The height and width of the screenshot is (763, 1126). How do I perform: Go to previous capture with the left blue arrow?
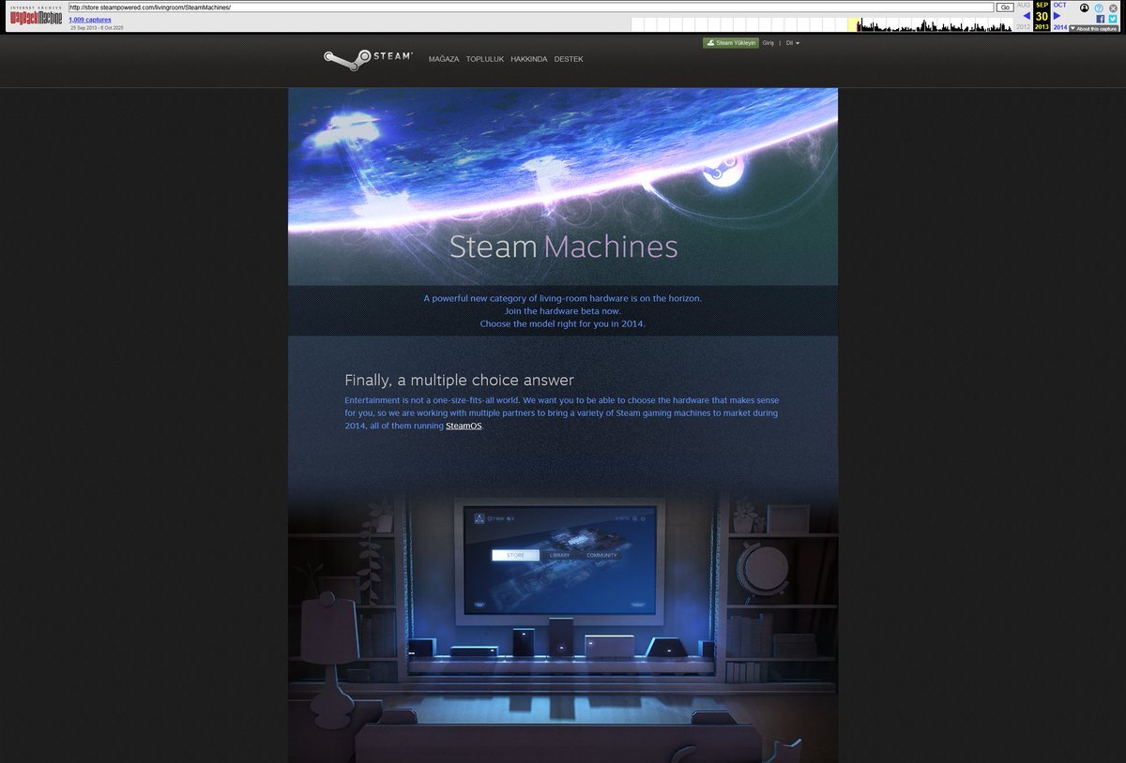(x=1026, y=16)
